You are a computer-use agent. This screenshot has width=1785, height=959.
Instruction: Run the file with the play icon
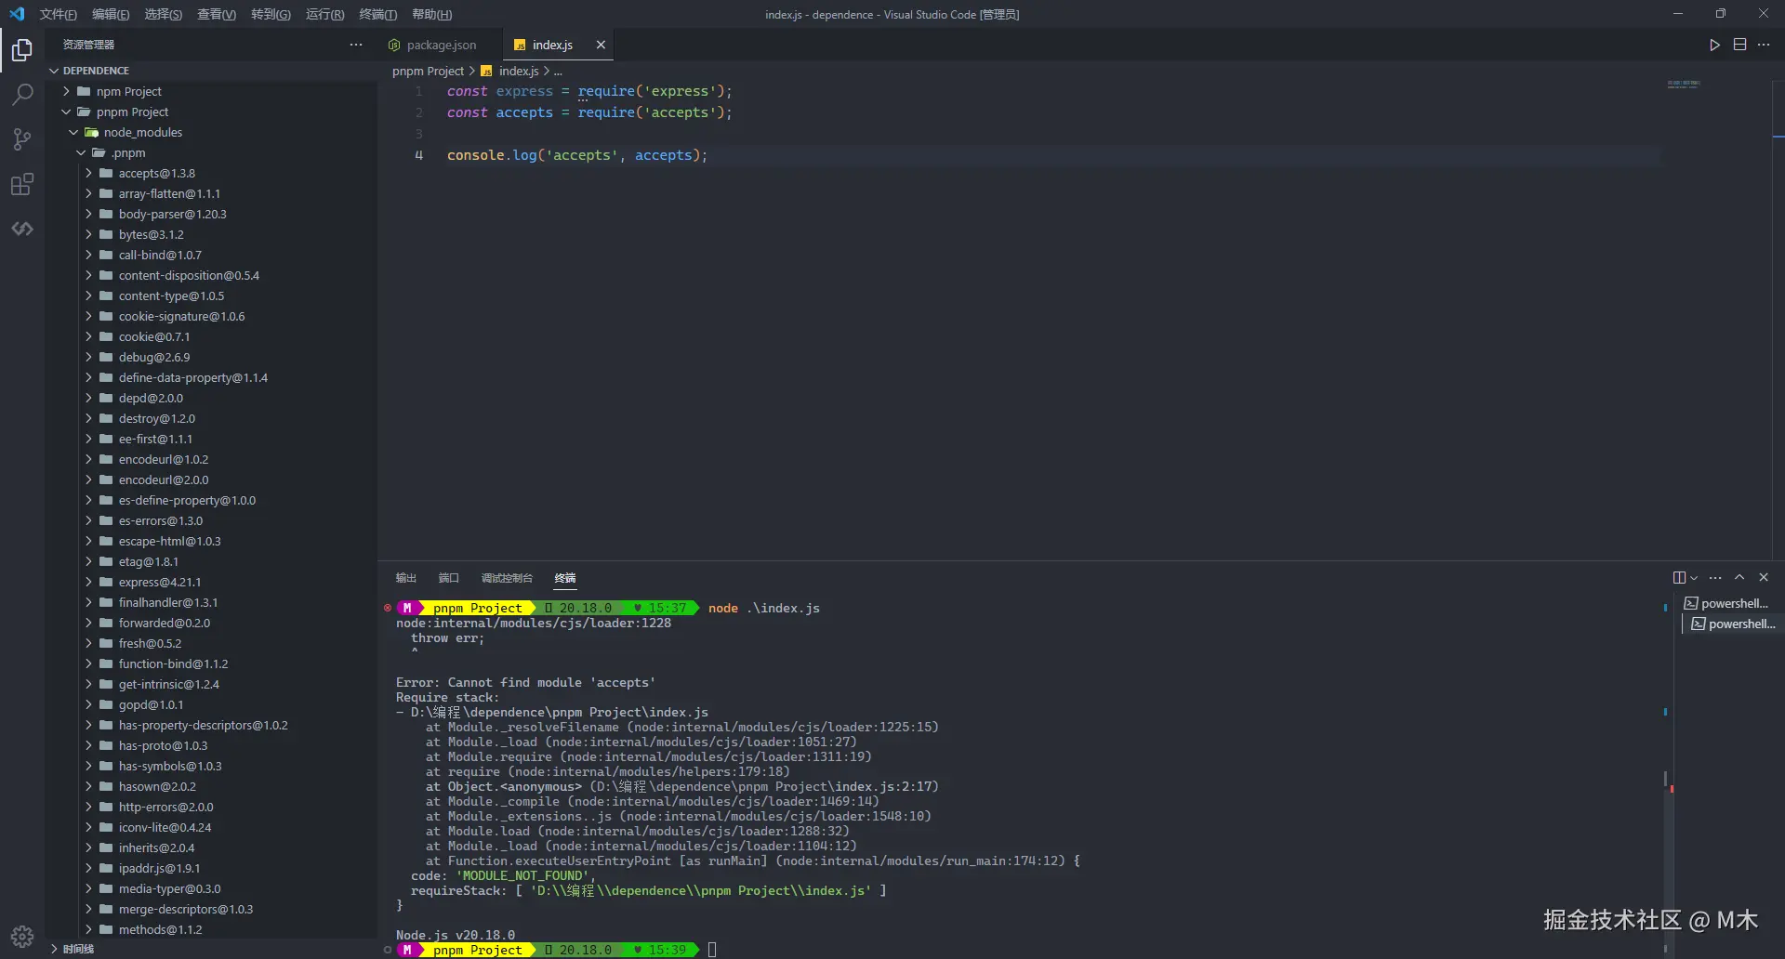[1714, 45]
